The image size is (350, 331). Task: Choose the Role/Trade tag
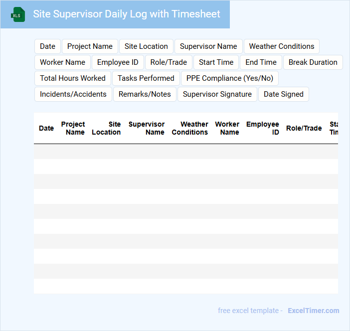[x=169, y=62]
